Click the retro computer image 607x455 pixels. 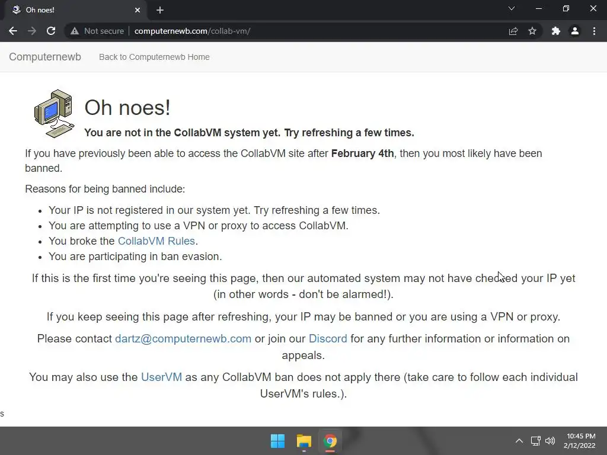(54, 114)
